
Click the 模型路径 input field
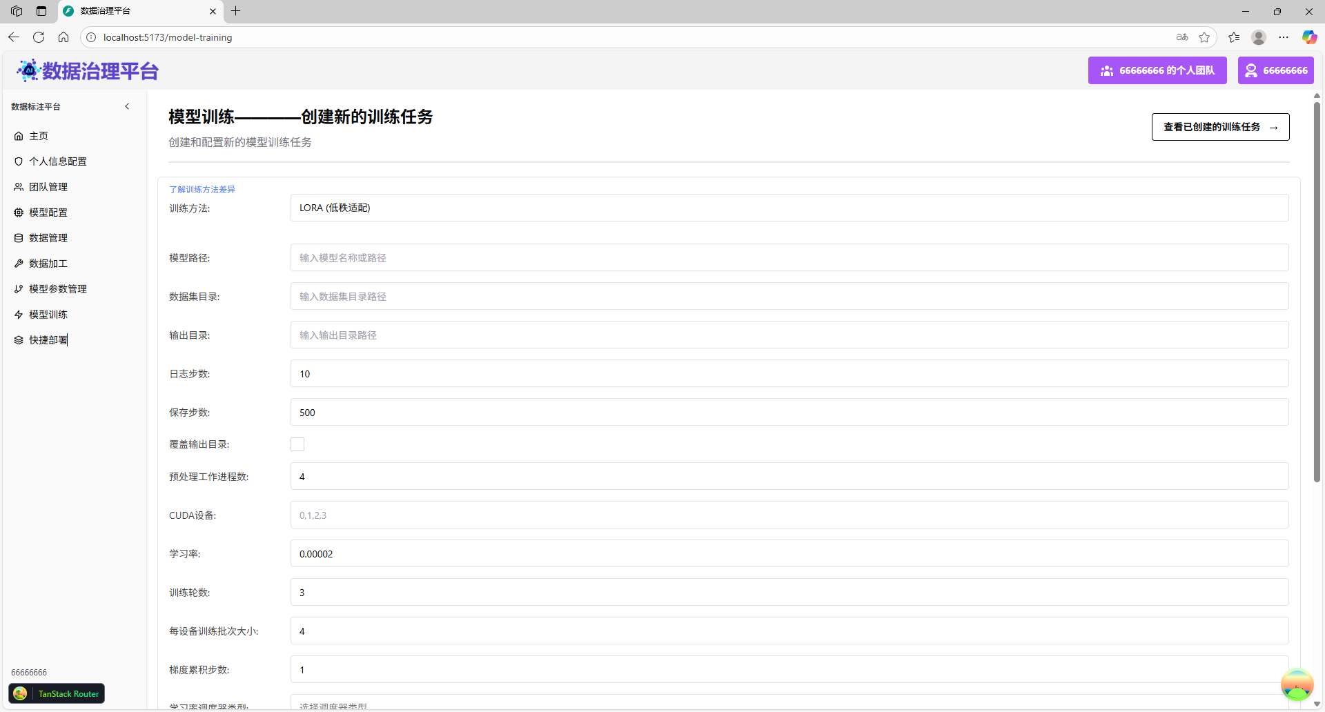789,257
